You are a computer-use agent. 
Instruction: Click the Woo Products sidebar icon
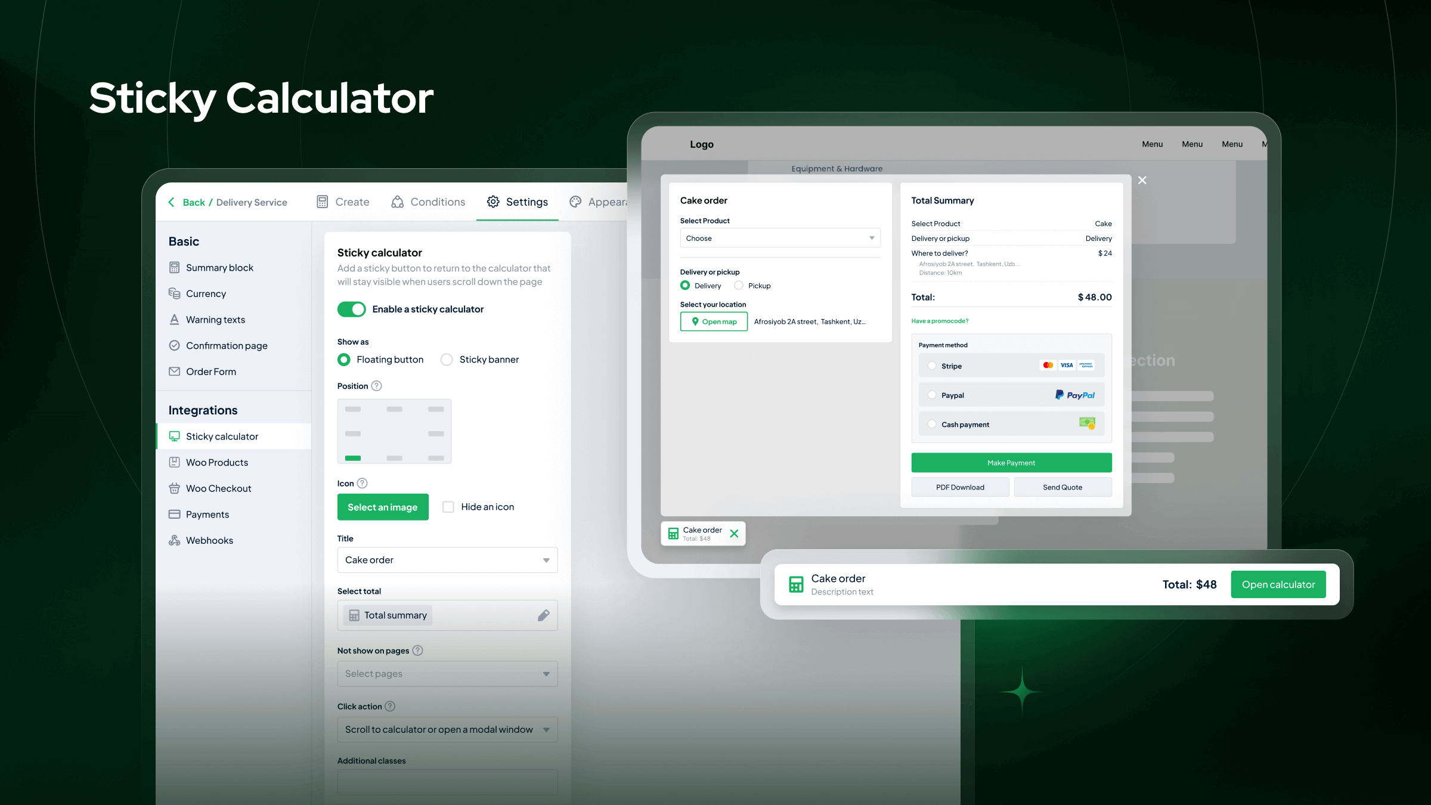coord(175,462)
